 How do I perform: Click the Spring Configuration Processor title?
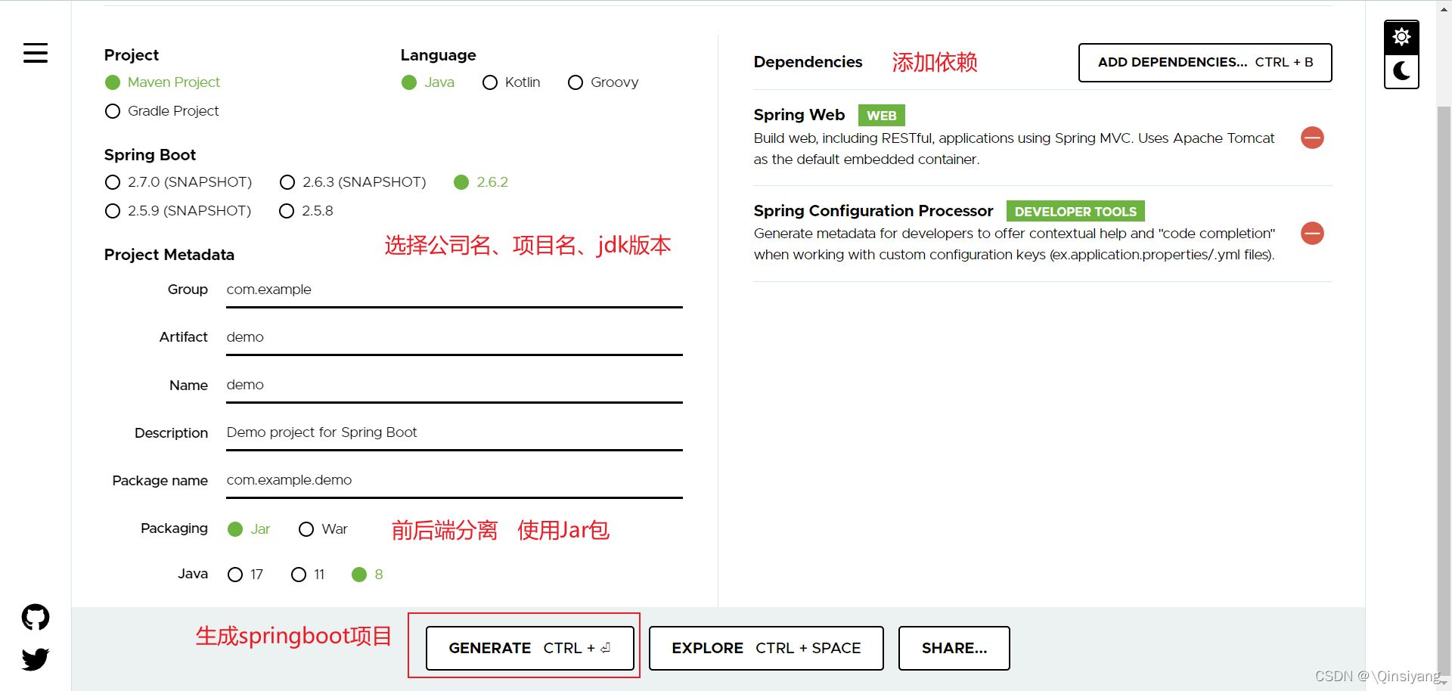pyautogui.click(x=873, y=211)
